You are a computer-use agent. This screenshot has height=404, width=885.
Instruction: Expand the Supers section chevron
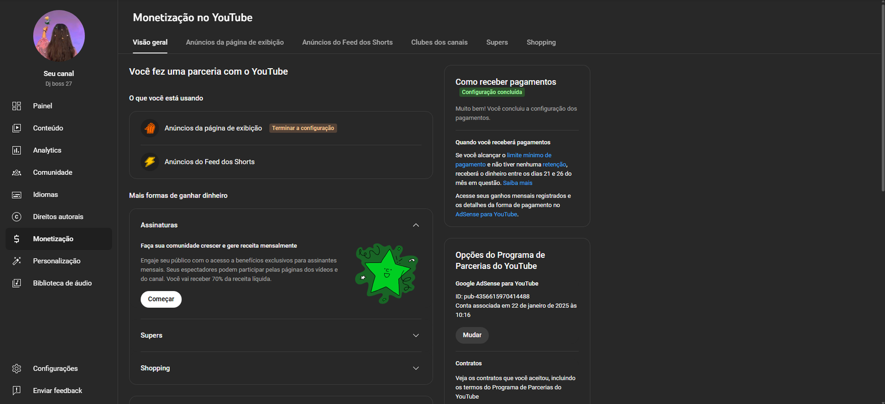(x=416, y=335)
